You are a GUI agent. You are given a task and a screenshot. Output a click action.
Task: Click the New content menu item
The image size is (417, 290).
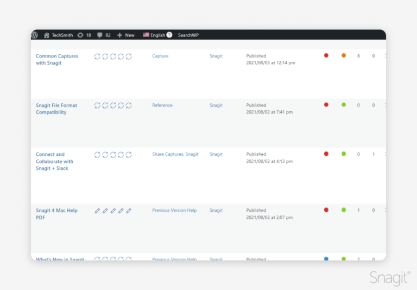tap(125, 35)
